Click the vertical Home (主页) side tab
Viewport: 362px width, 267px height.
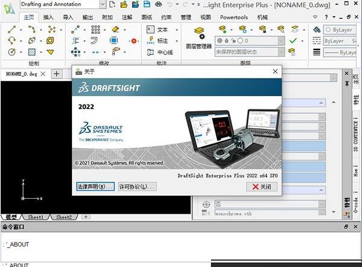[x=357, y=79]
